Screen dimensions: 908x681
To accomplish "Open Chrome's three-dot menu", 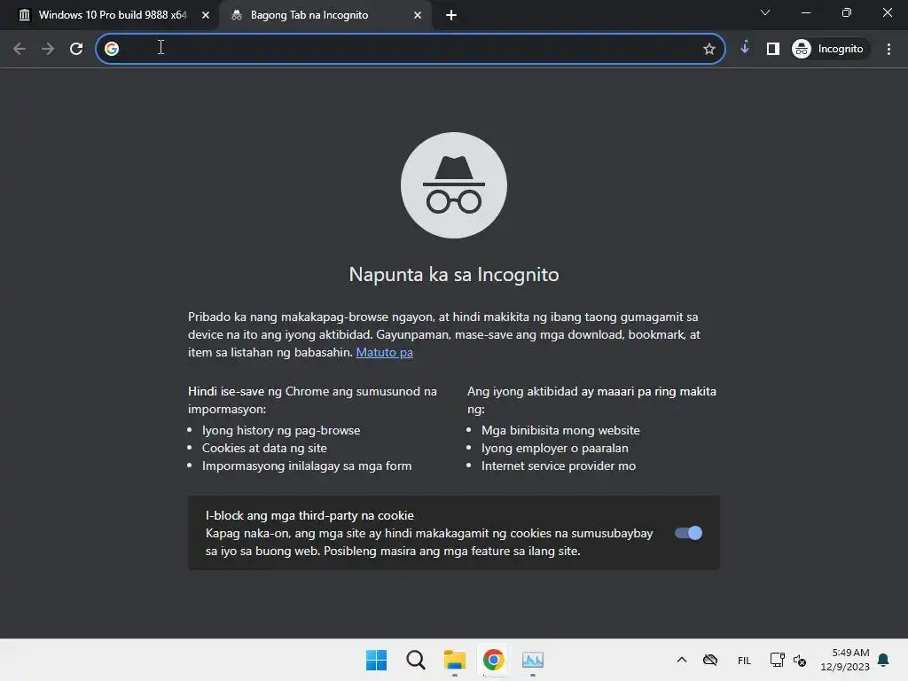I will pyautogui.click(x=888, y=49).
